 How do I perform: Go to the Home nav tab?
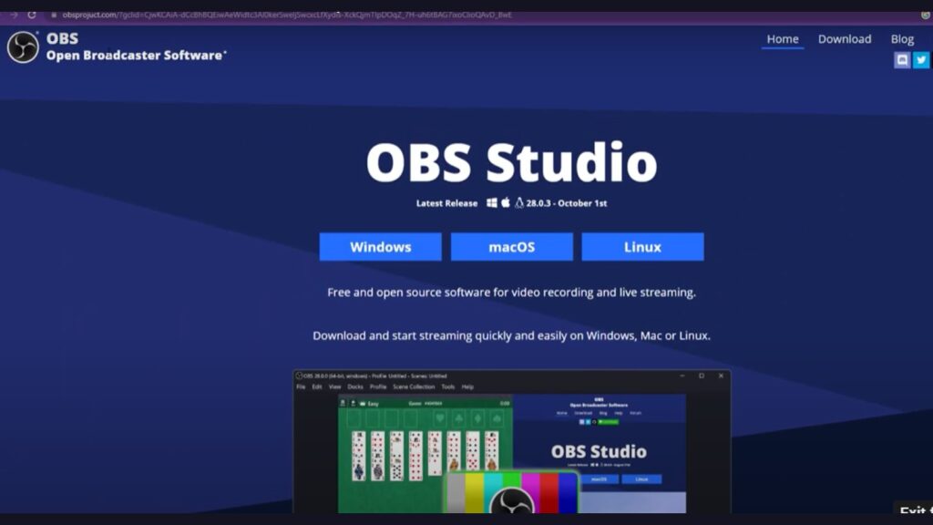pyautogui.click(x=783, y=39)
